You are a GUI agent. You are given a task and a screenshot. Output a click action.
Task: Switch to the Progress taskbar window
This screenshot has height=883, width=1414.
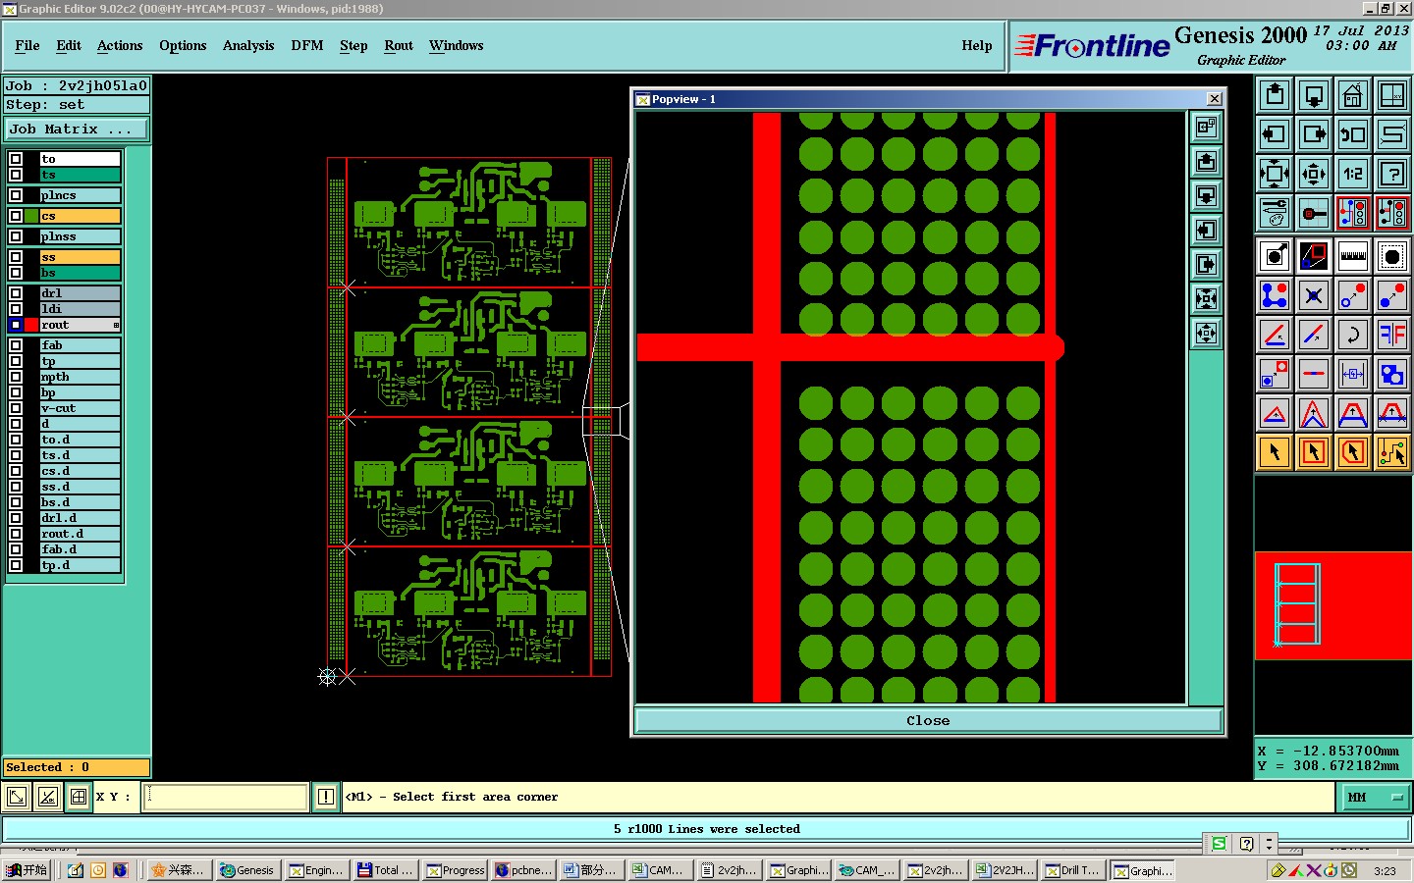456,870
